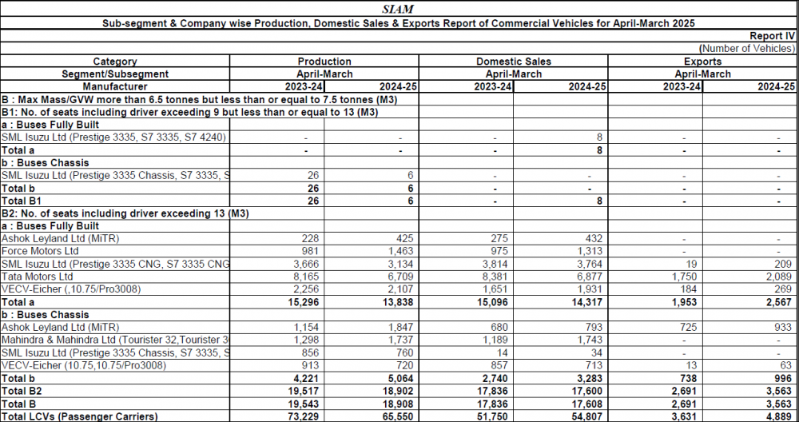Viewport: 799px width, 422px height.
Task: Click the production value 228
Action: (310, 238)
